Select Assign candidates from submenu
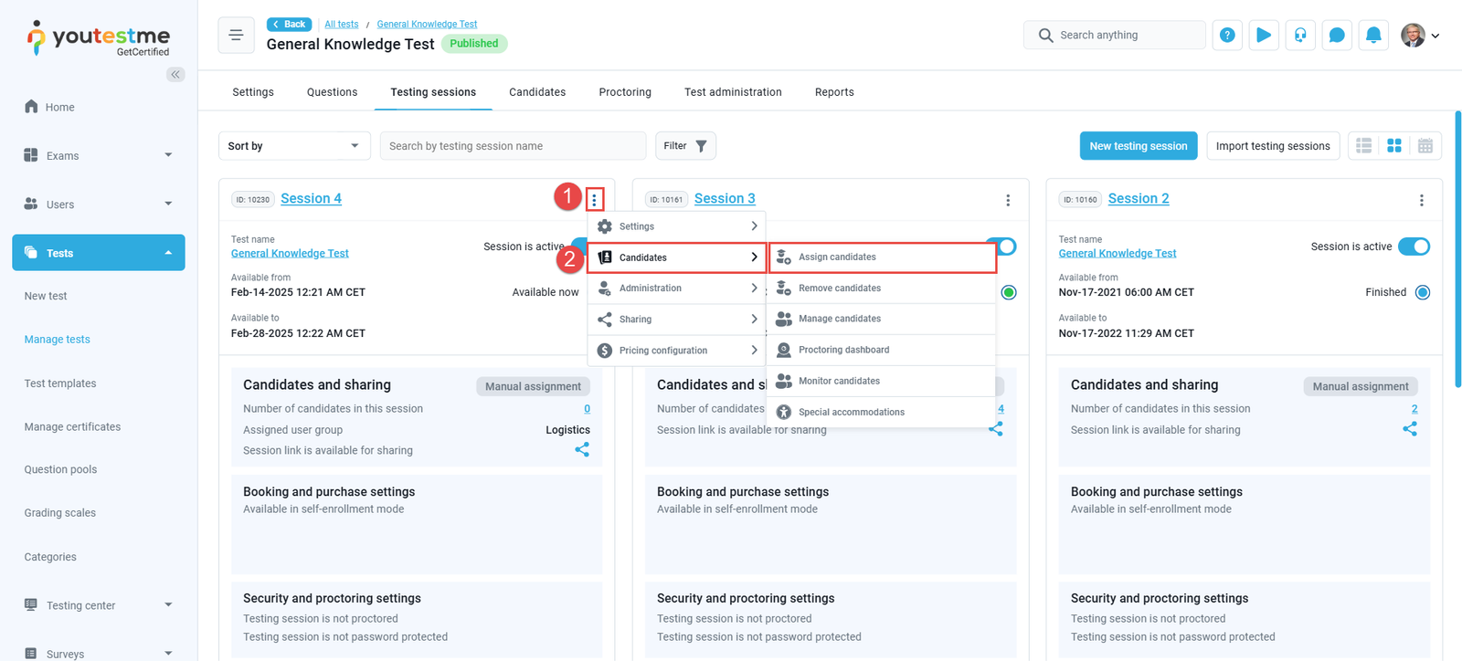This screenshot has height=661, width=1462. [882, 257]
